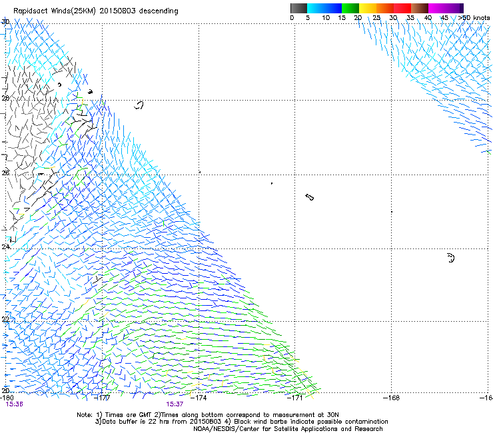The width and height of the screenshot is (493, 433).
Task: Click the red 30-35 knots legend segment
Action: tap(402, 8)
